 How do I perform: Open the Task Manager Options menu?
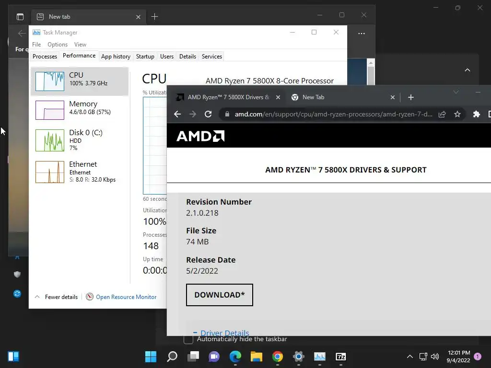pos(58,45)
